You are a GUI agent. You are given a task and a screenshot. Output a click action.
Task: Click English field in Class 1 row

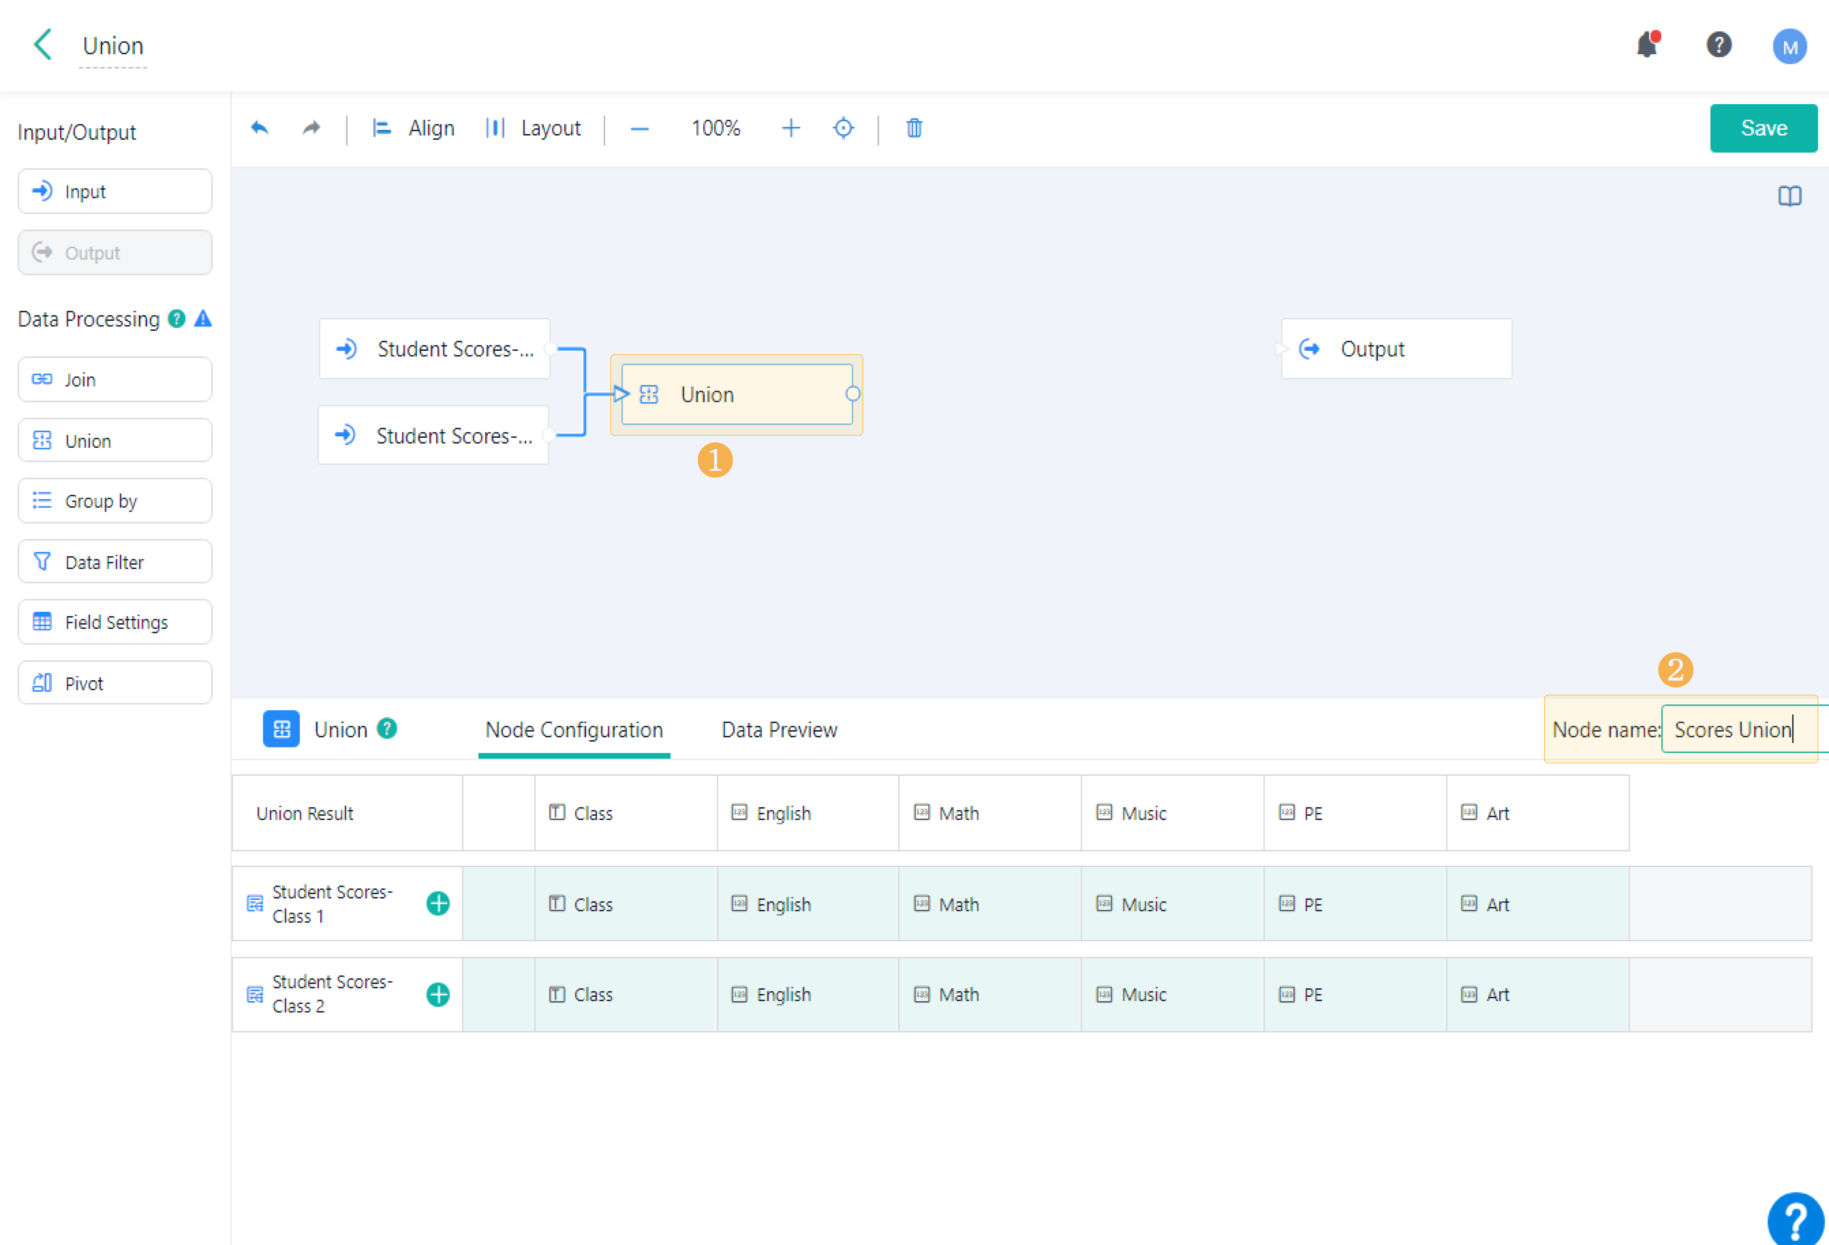808,904
